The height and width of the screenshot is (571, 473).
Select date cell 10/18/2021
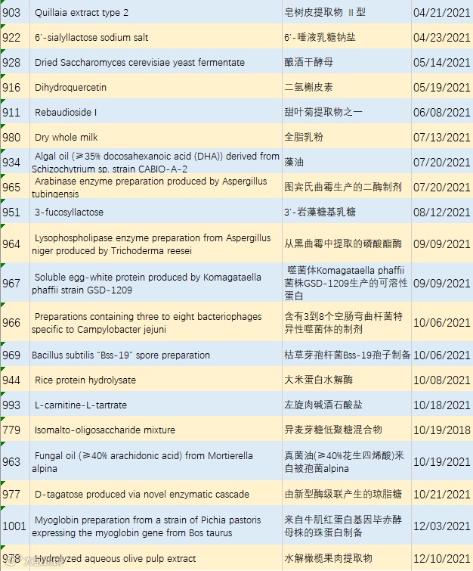(442, 405)
